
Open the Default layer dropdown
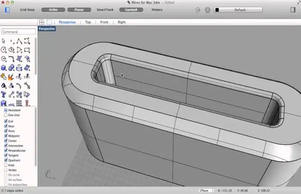[238, 10]
